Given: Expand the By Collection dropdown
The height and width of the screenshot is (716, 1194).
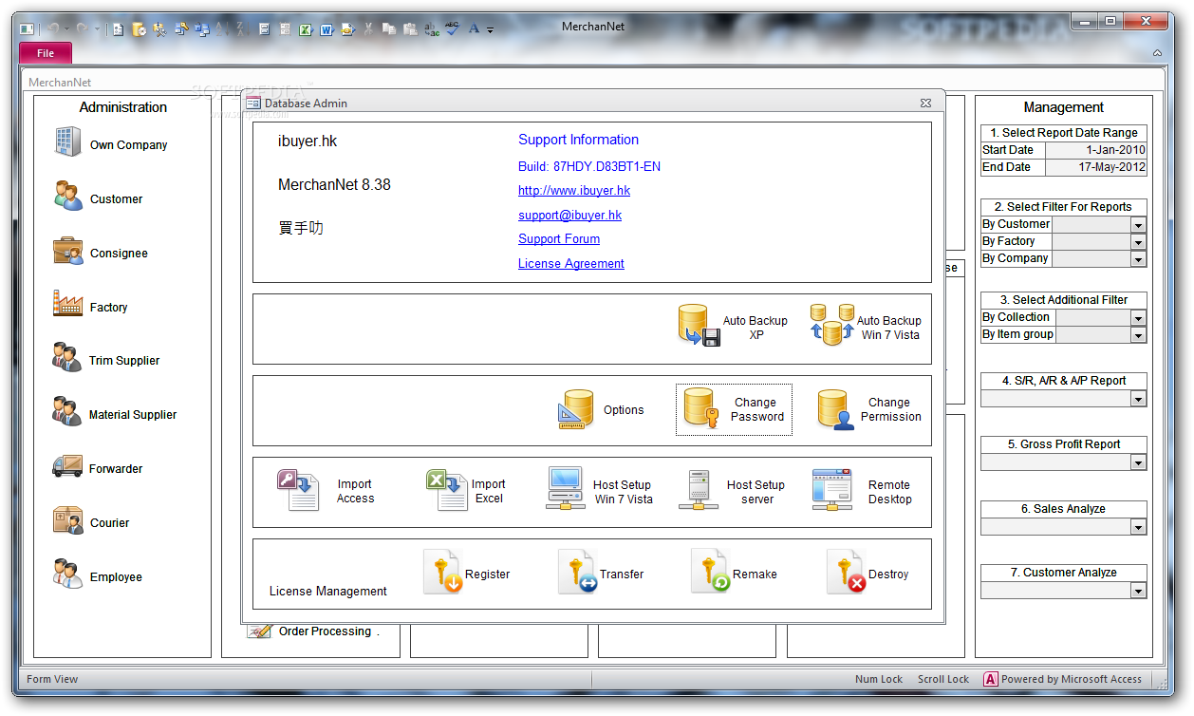Looking at the screenshot, I should click(x=1139, y=318).
